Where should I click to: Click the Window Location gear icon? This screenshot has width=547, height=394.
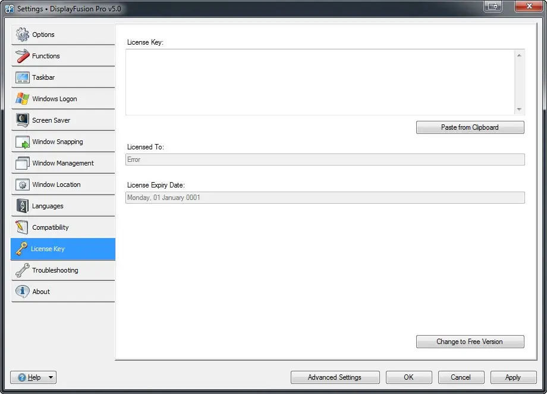click(23, 185)
